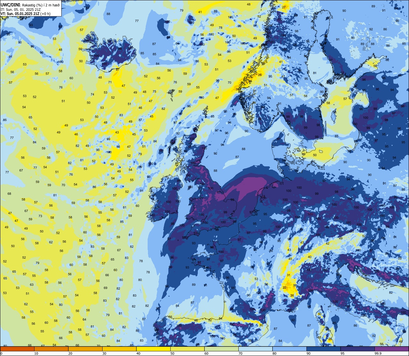Viewport: 409px width, 356px height.
Task: Click the 'UWC/DINI' model title text
Action: click(10, 5)
